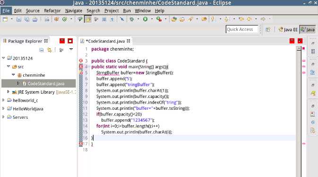
Task: Click the Save All toolbar icon
Action: point(27,19)
